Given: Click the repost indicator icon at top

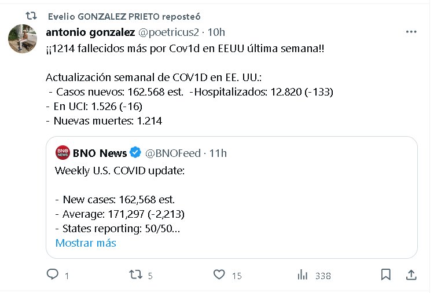Looking at the screenshot, I should tap(34, 16).
